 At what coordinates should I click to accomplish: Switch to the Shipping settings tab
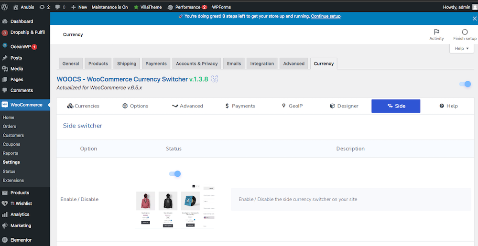click(127, 64)
